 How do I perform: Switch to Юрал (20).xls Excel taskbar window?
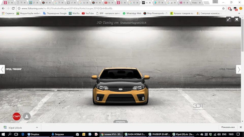(183, 134)
